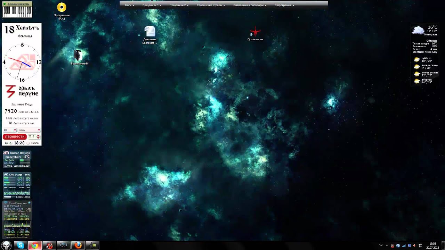The height and width of the screenshot is (250, 445).
Task: Click the Облачно weather condition
Action: [x=432, y=41]
